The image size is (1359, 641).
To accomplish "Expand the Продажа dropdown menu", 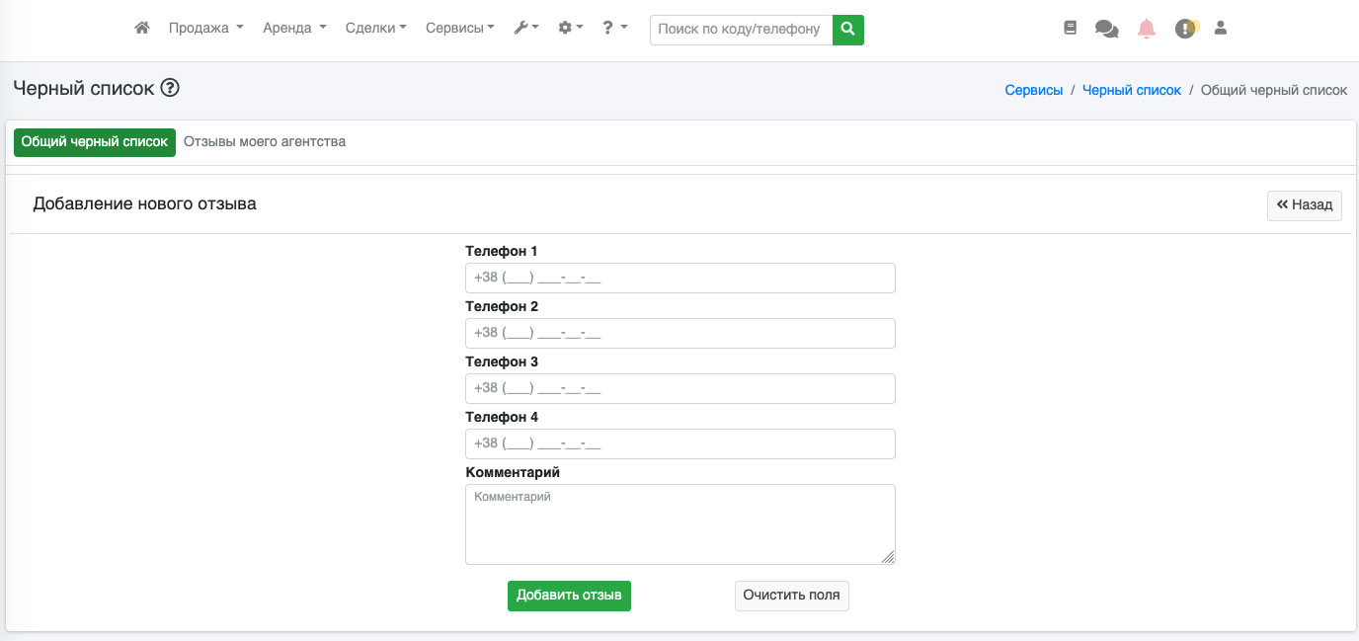I will 205,29.
